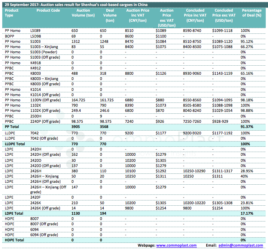The width and height of the screenshot is (268, 250).
Task: Click the LDPE Total row label
Action: pos(13,213)
